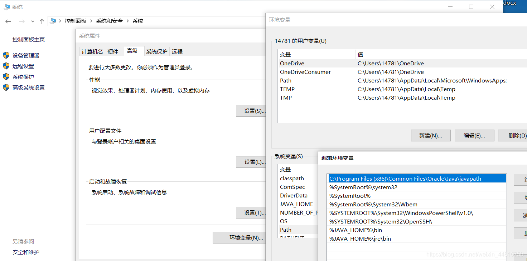Select classpath system variable
Image resolution: width=527 pixels, height=261 pixels.
pos(298,179)
